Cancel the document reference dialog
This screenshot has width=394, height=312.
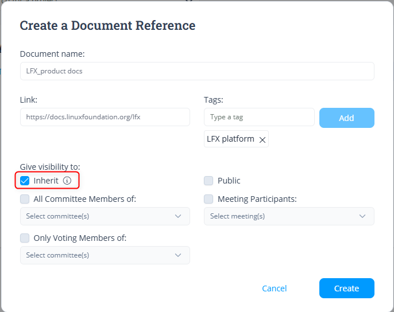[274, 288]
